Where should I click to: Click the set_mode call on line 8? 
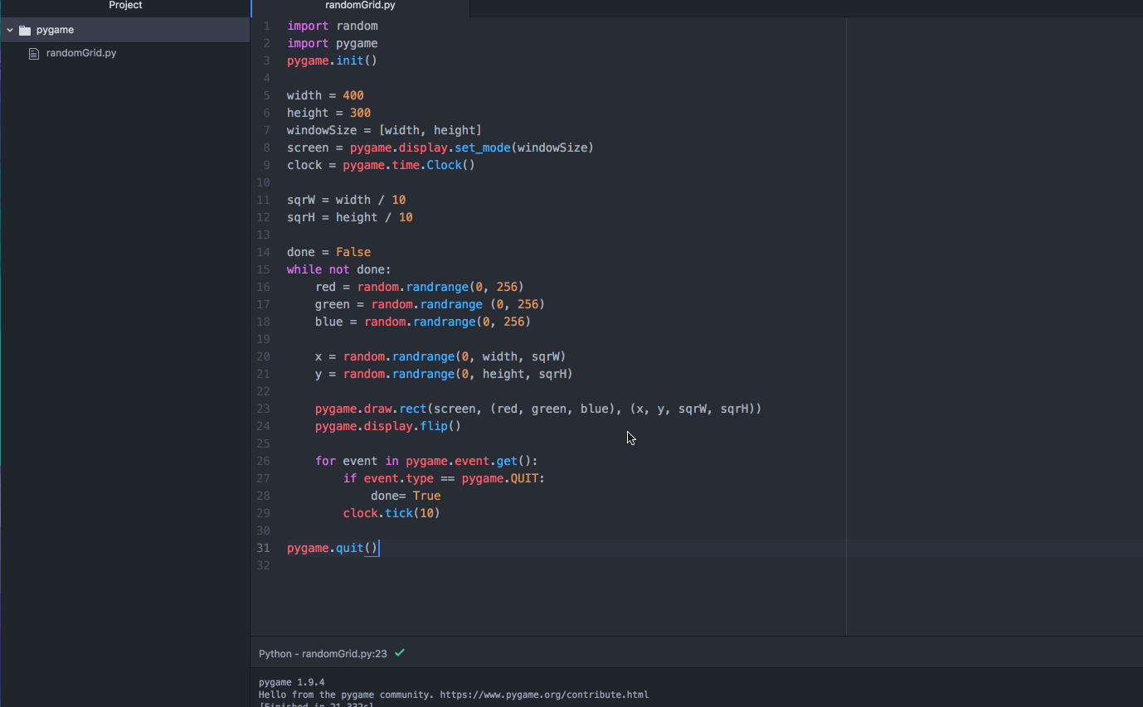click(482, 148)
